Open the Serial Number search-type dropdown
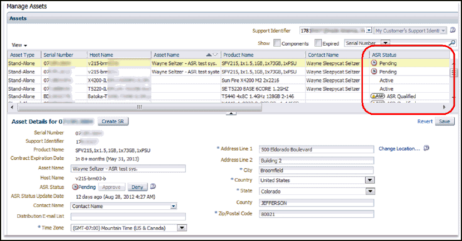Image resolution: width=462 pixels, height=241 pixels. [385, 43]
